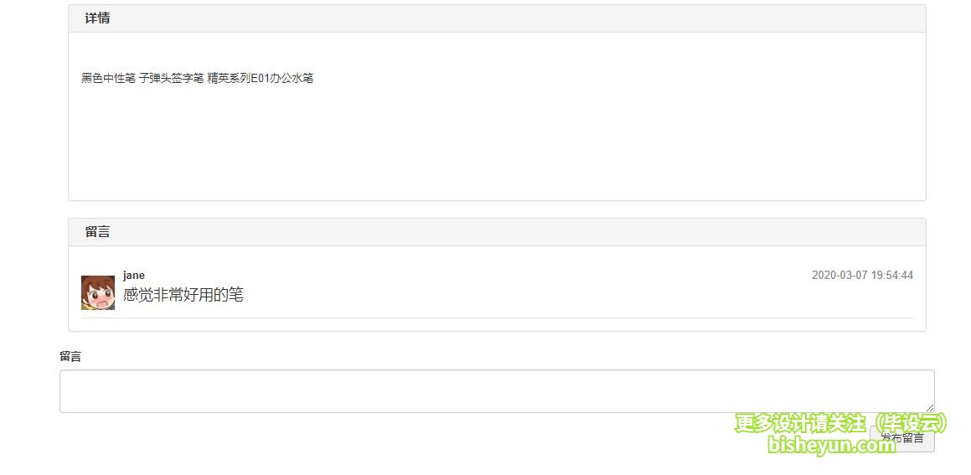The width and height of the screenshot is (971, 475).
Task: Focus the 留言 message text area
Action: pyautogui.click(x=497, y=390)
